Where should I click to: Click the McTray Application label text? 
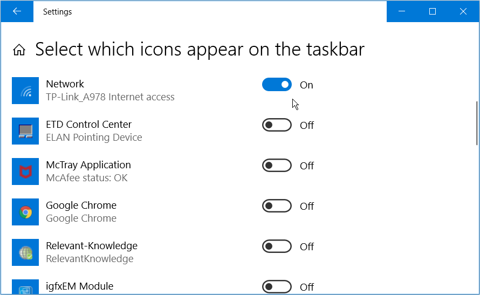(88, 165)
